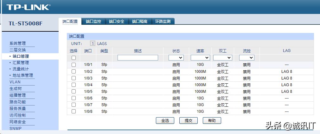
Task: Open 汇聚管理 in the sidebar
Action: click(x=21, y=62)
